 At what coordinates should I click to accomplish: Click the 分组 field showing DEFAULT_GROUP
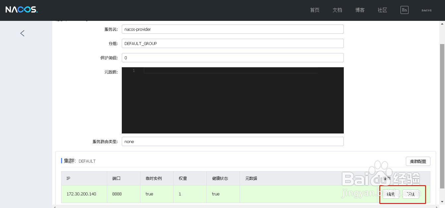tap(233, 43)
